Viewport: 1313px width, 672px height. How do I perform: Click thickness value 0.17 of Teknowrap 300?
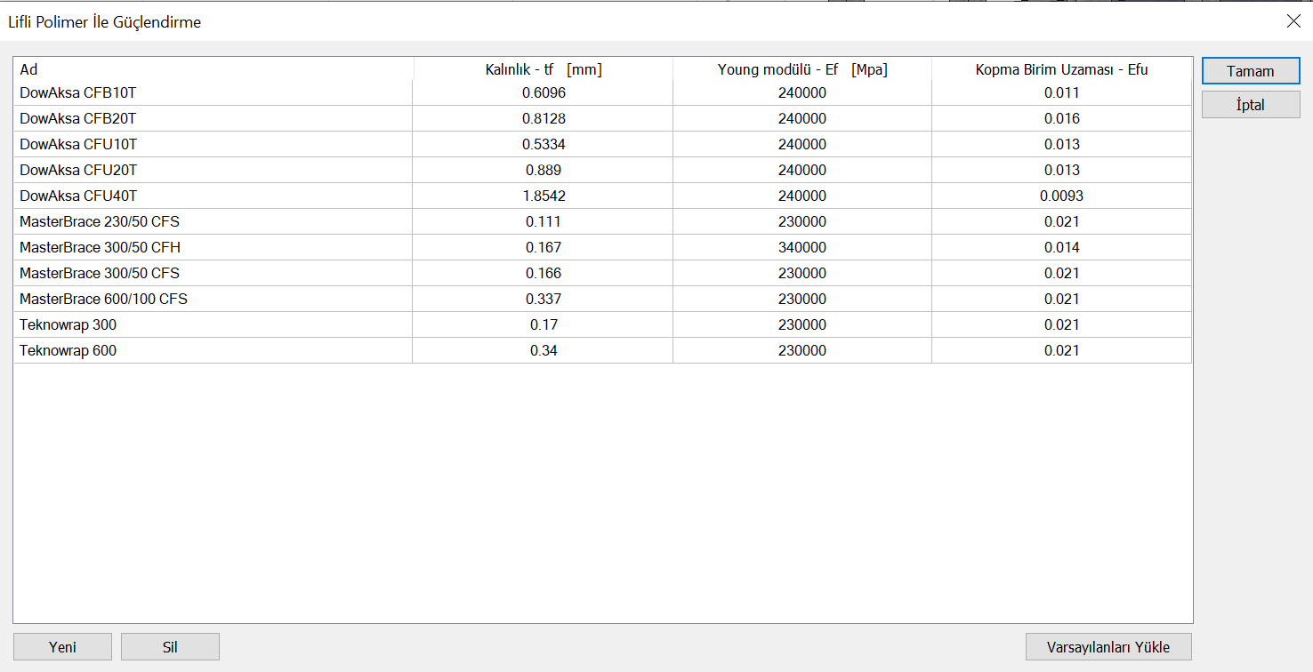(x=544, y=324)
